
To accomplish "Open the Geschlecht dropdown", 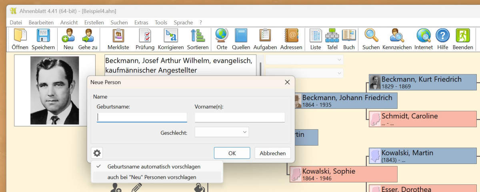I will [x=222, y=132].
